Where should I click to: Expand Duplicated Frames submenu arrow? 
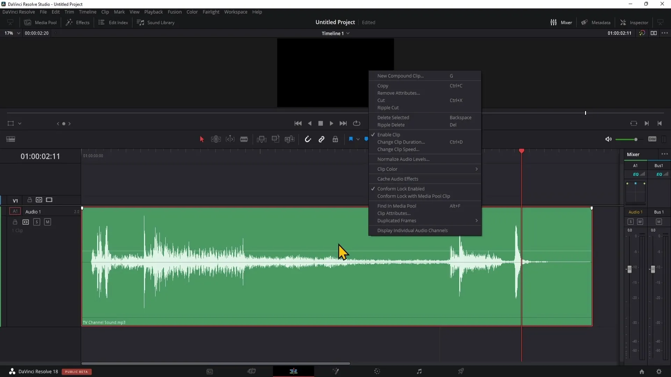(x=476, y=221)
